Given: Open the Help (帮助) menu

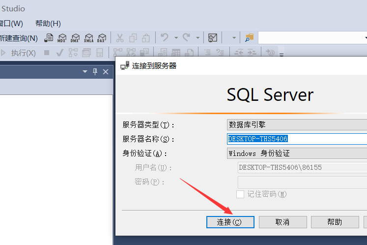Looking at the screenshot, I should pos(48,23).
